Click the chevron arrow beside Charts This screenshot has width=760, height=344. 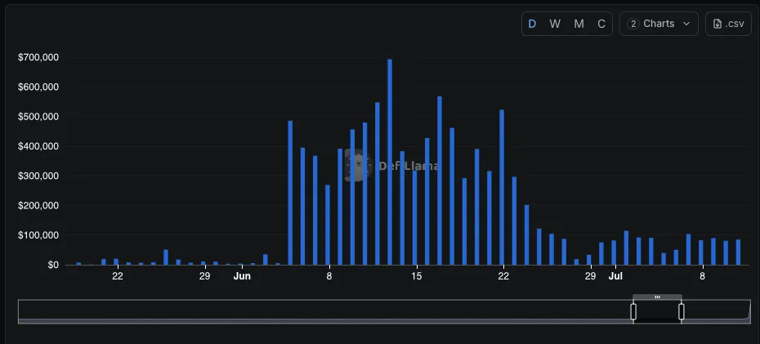tap(686, 24)
